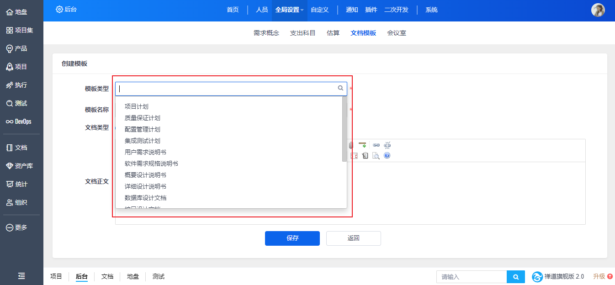Screen dimensions: 615x285
Task: Click the preview document magnifier icon
Action: (x=376, y=156)
